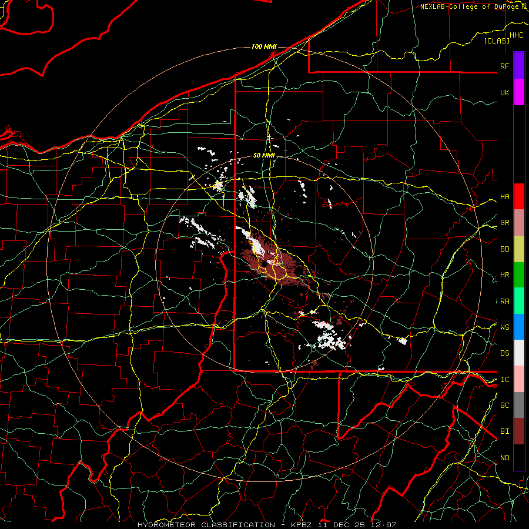Click the 100 NMI range ring label
This screenshot has width=529, height=529.
point(264,46)
